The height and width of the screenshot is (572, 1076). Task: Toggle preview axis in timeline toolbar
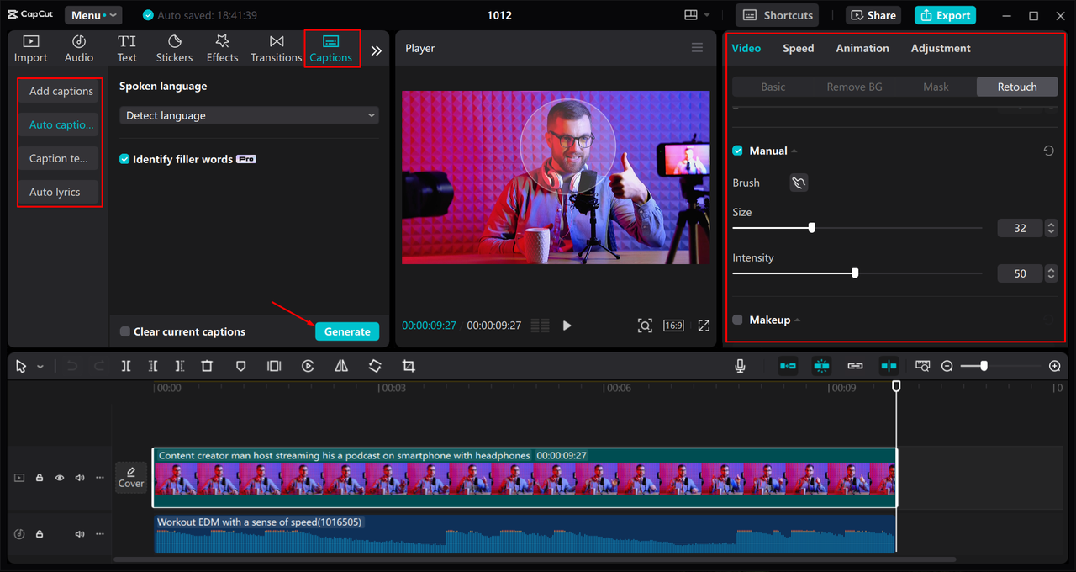889,366
